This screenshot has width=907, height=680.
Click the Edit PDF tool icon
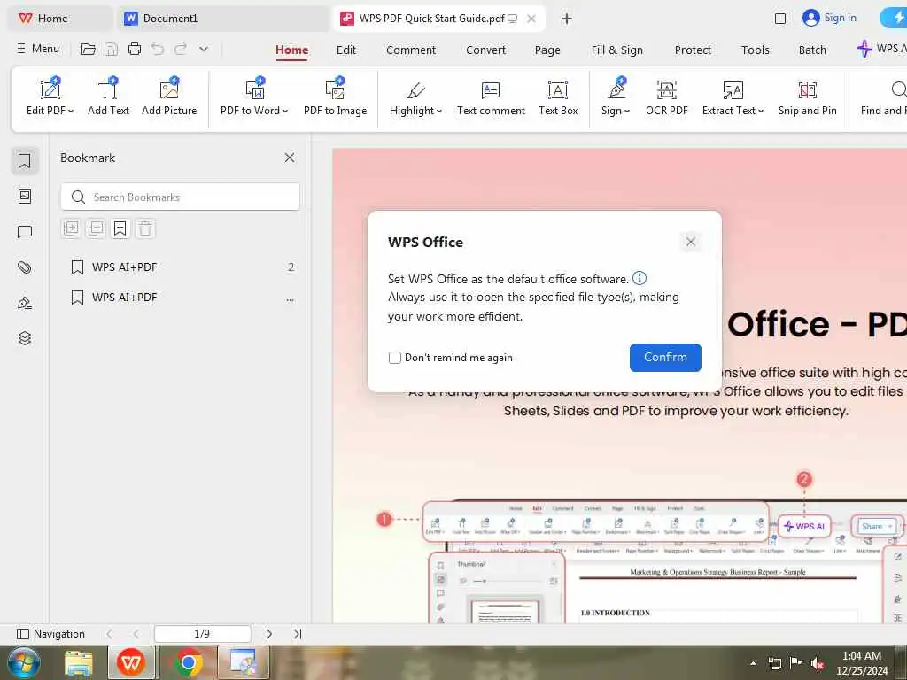pyautogui.click(x=50, y=89)
